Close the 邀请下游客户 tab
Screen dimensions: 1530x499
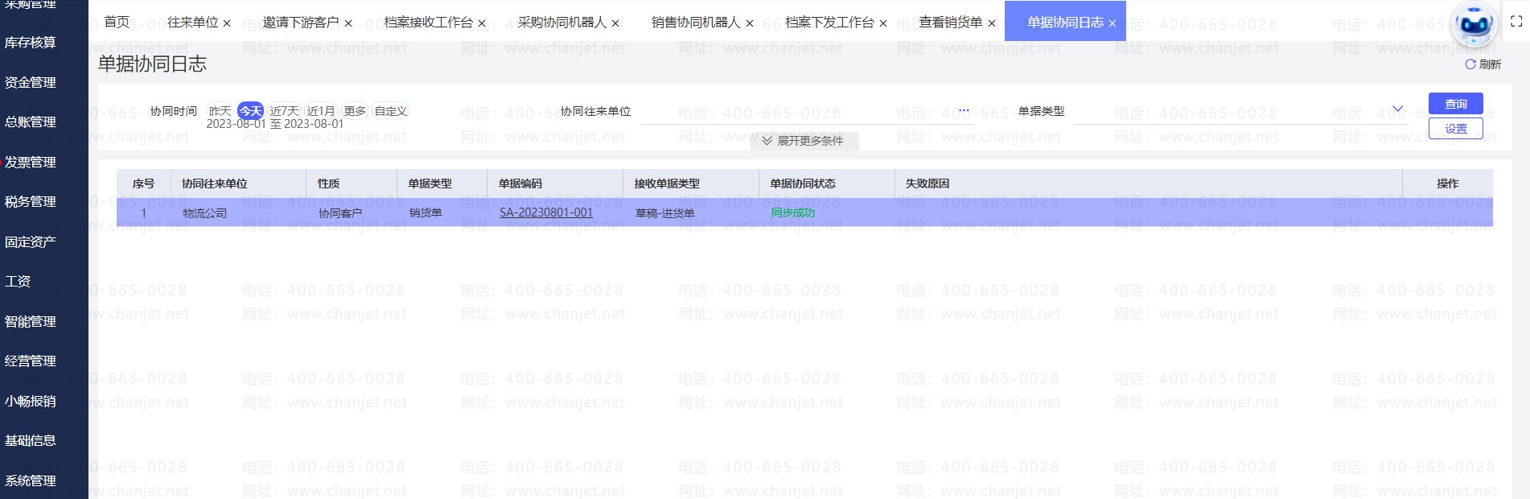pyautogui.click(x=348, y=23)
